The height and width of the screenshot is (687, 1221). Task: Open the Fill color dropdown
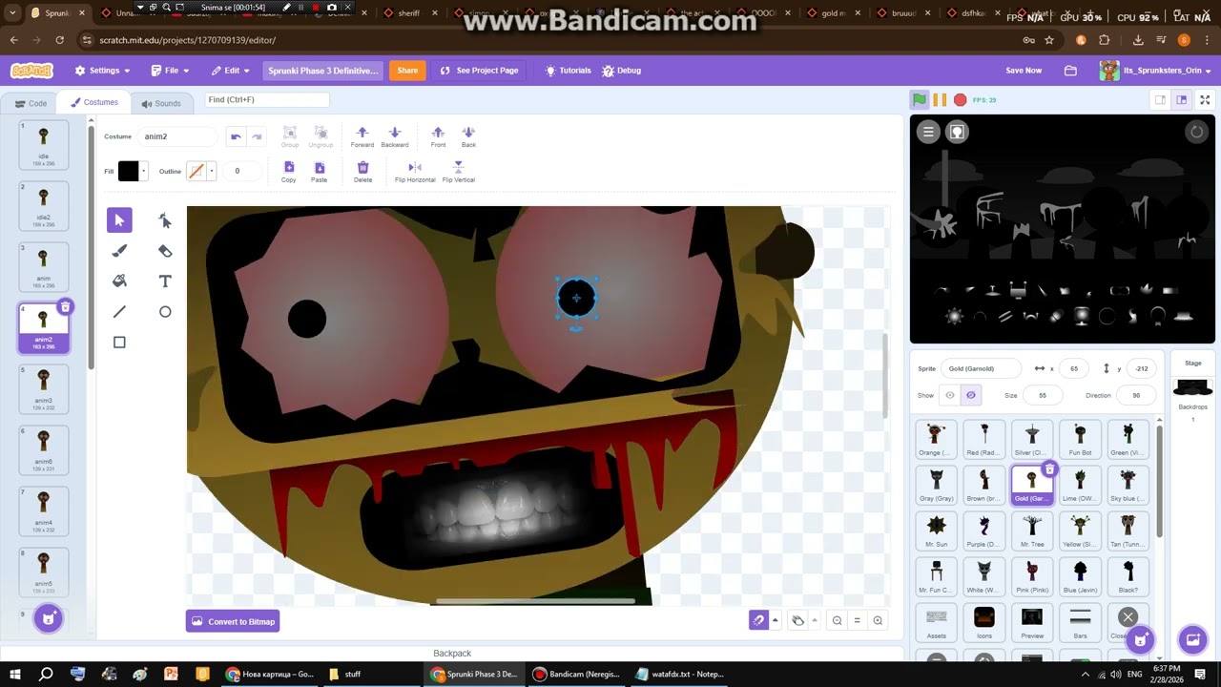click(144, 171)
